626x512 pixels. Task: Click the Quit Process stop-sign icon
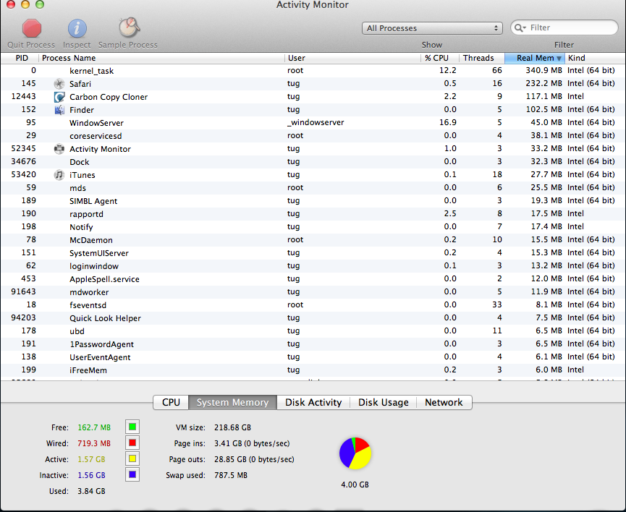click(x=32, y=28)
